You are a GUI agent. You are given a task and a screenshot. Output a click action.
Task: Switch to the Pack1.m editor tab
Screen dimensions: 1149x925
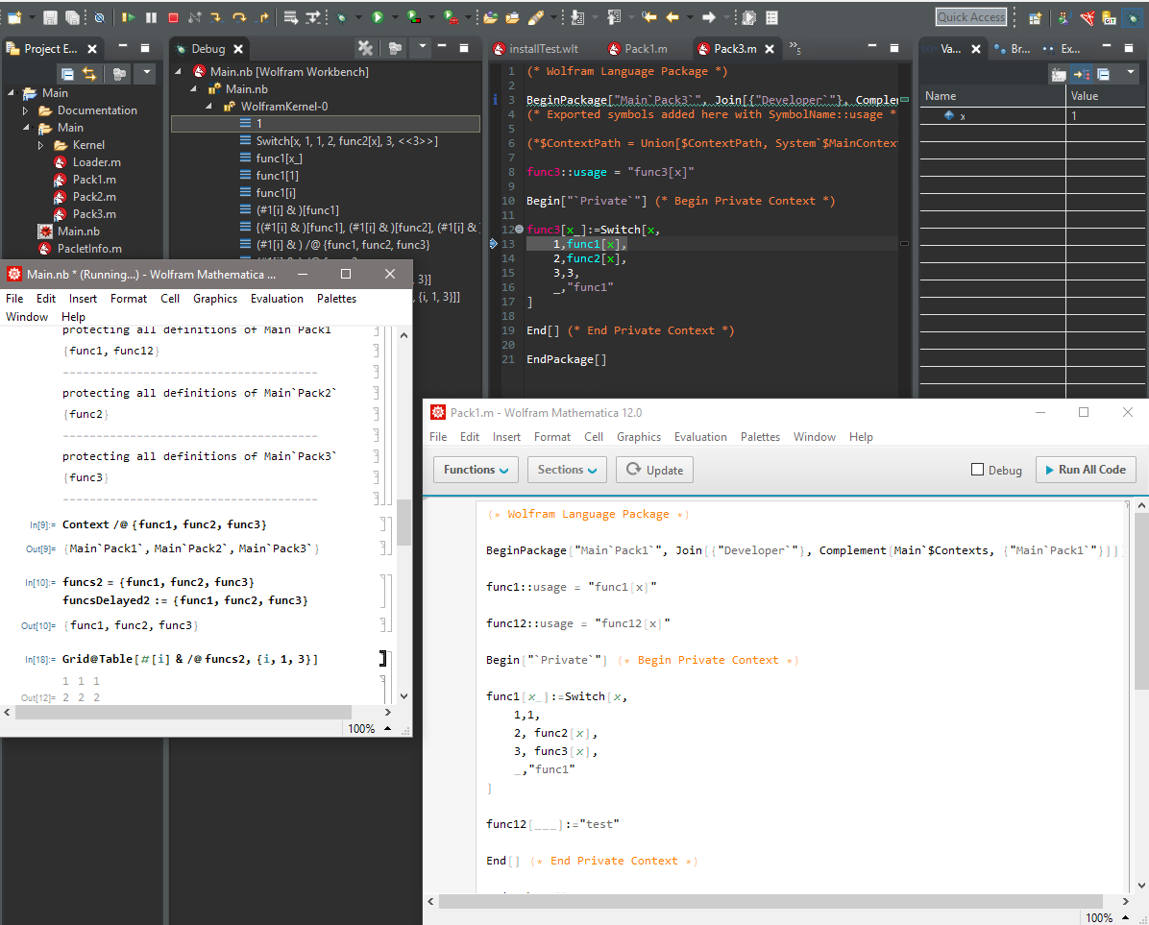[638, 48]
